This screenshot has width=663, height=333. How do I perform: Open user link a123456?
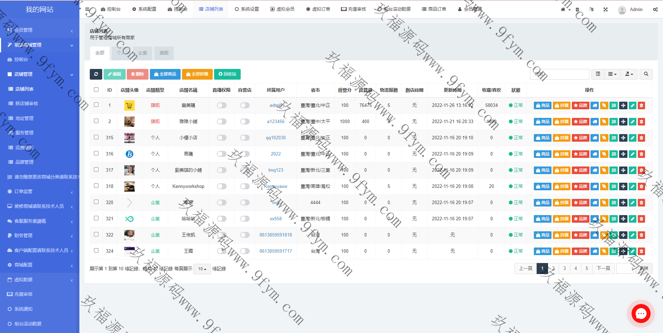[276, 122]
